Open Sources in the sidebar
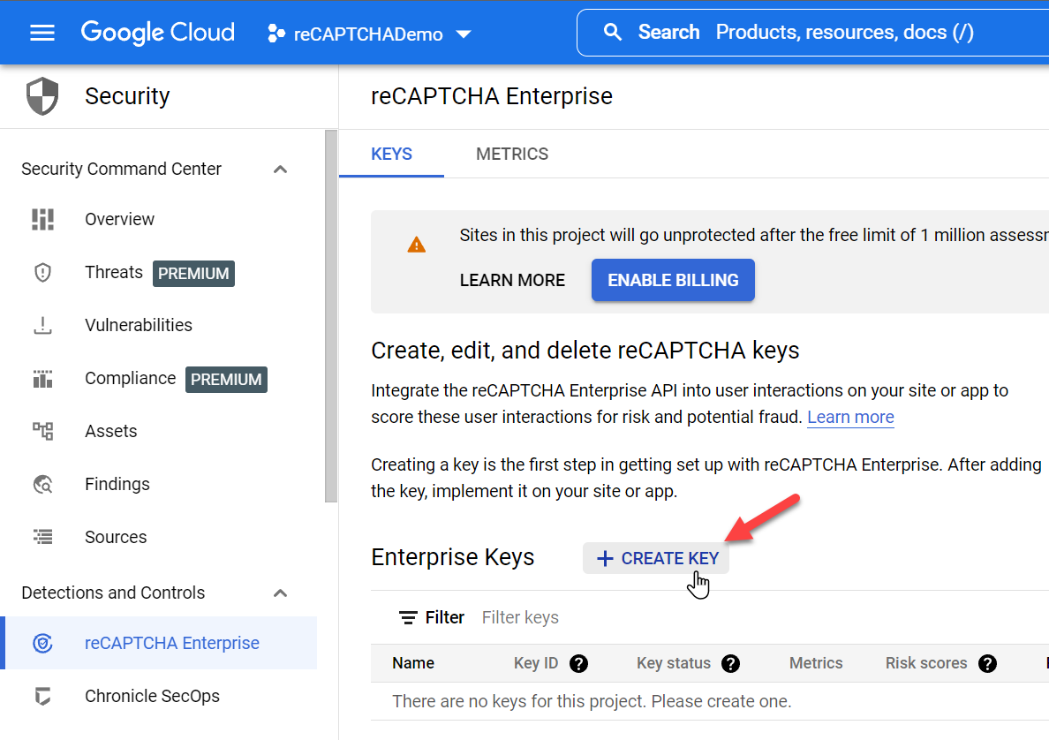The width and height of the screenshot is (1049, 740). (116, 537)
